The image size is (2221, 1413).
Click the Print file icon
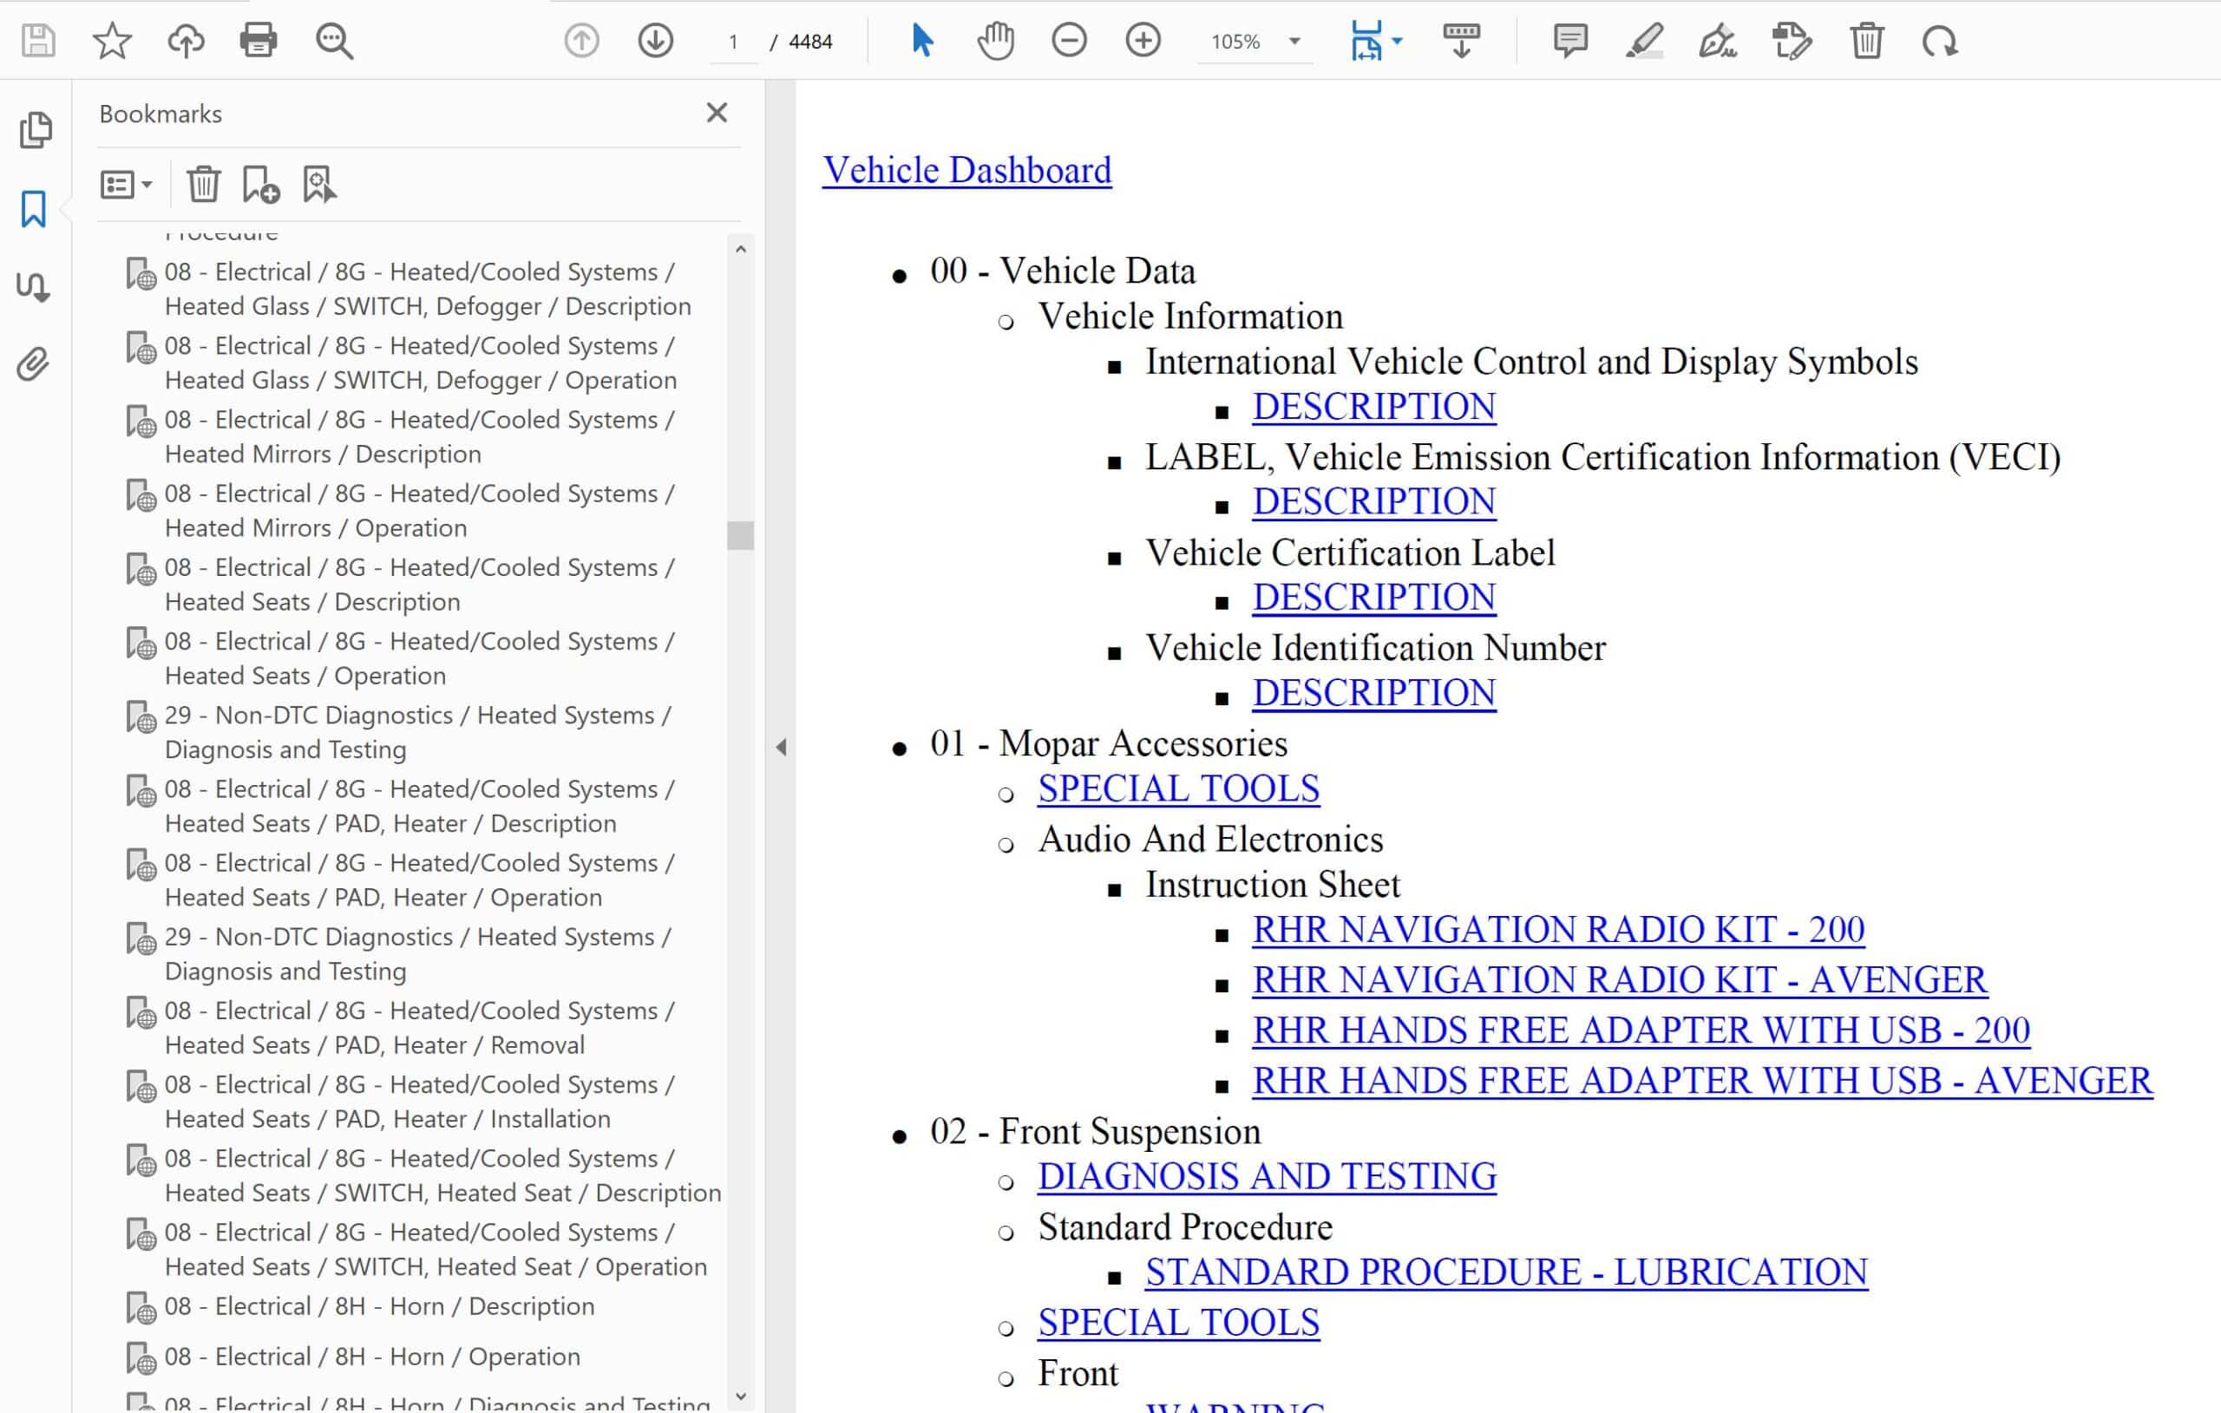coord(259,41)
